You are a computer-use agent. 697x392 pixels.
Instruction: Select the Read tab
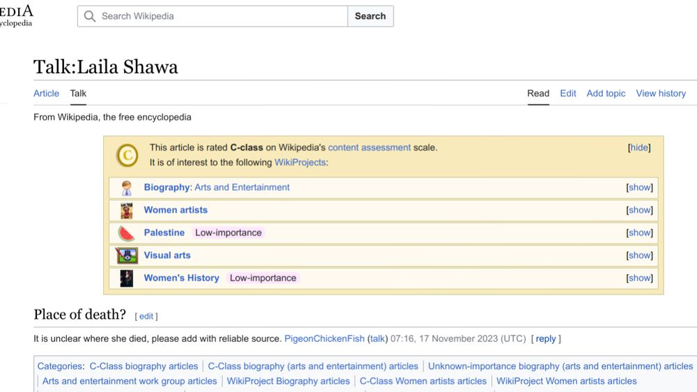pyautogui.click(x=538, y=94)
